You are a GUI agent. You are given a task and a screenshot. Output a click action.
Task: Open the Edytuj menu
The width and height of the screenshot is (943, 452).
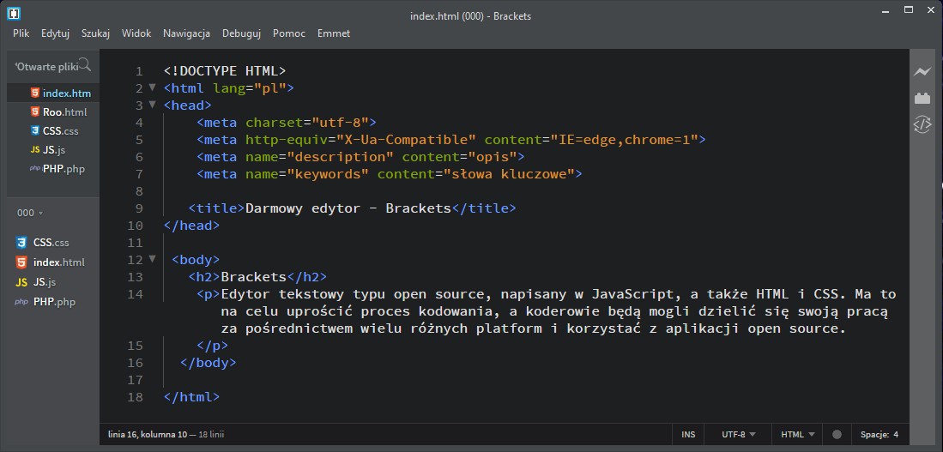tap(55, 33)
